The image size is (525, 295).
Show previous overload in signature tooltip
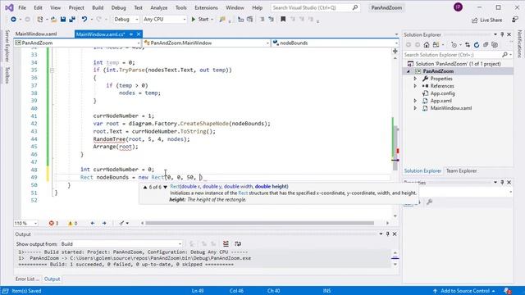(x=145, y=187)
